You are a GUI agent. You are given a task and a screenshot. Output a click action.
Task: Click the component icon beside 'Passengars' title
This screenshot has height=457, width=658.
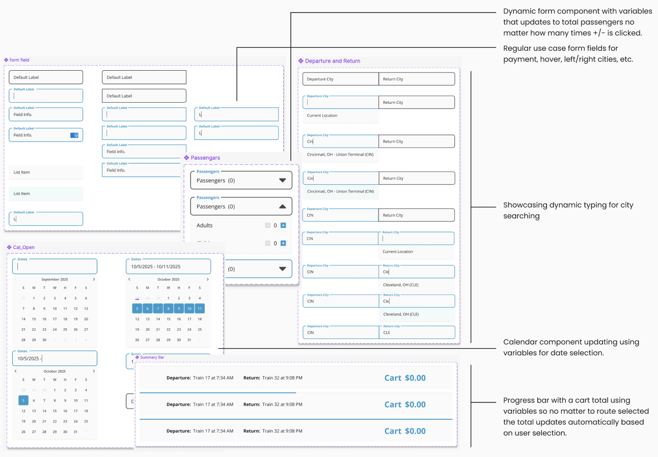187,158
